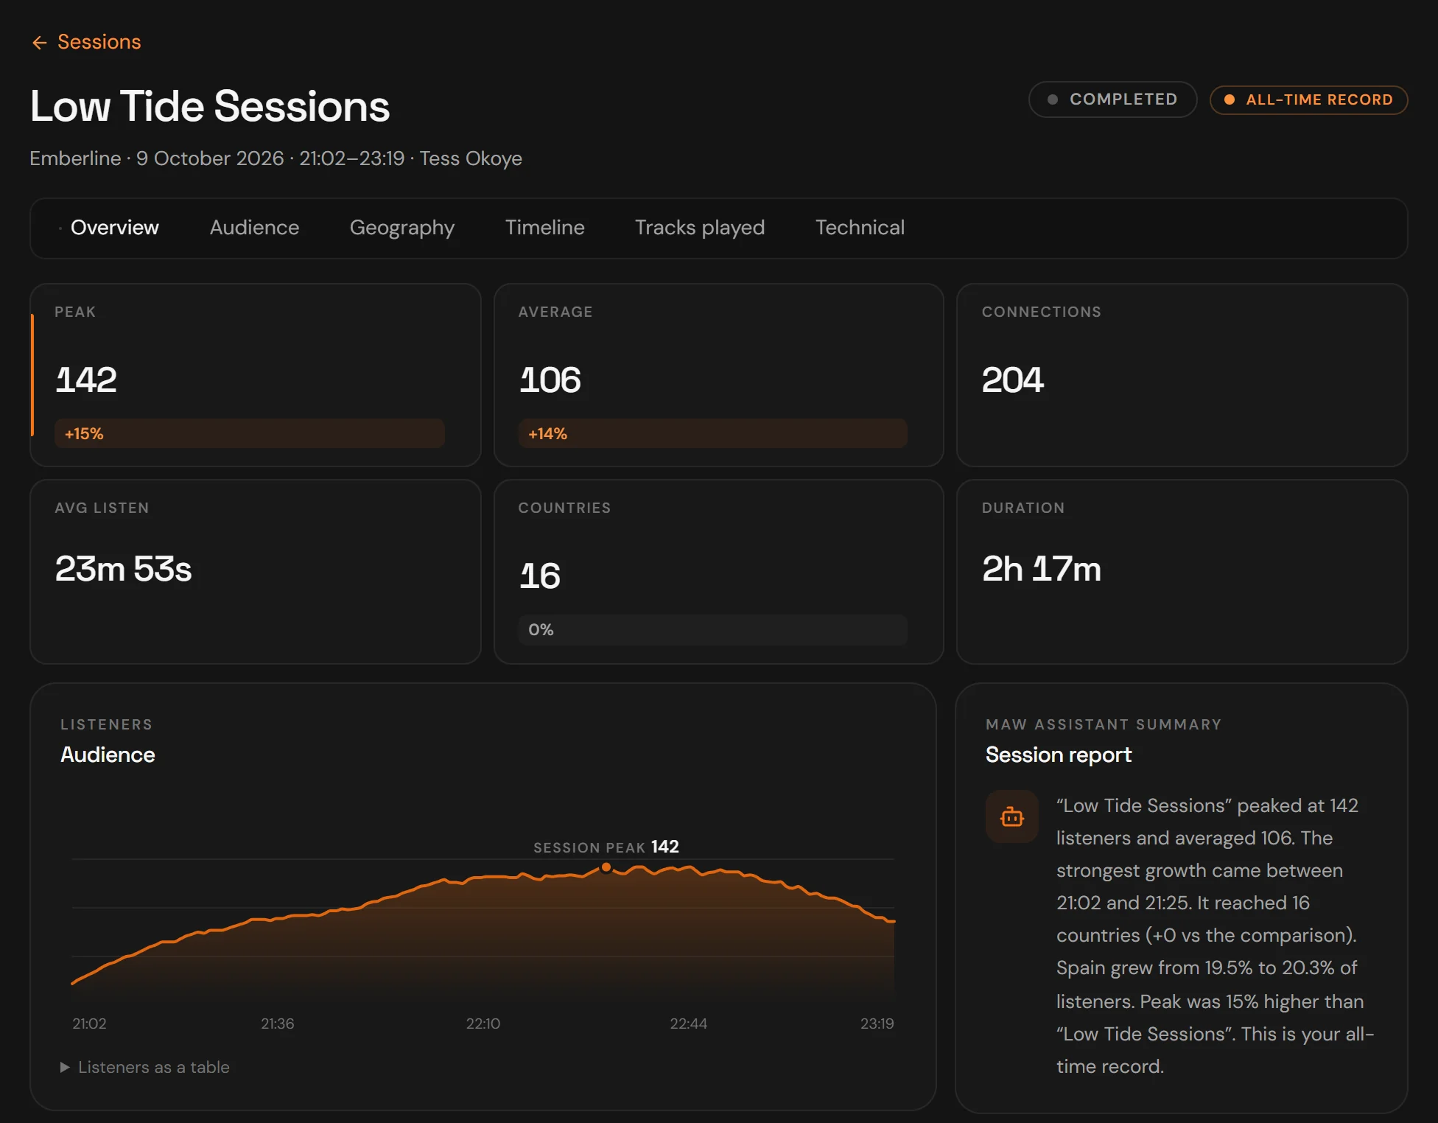Click the 'LISTENERS' label above the chart
The width and height of the screenshot is (1438, 1123).
[106, 724]
